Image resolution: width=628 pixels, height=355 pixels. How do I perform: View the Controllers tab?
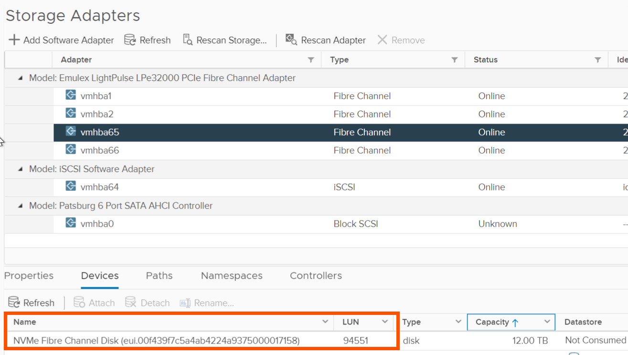pos(315,275)
